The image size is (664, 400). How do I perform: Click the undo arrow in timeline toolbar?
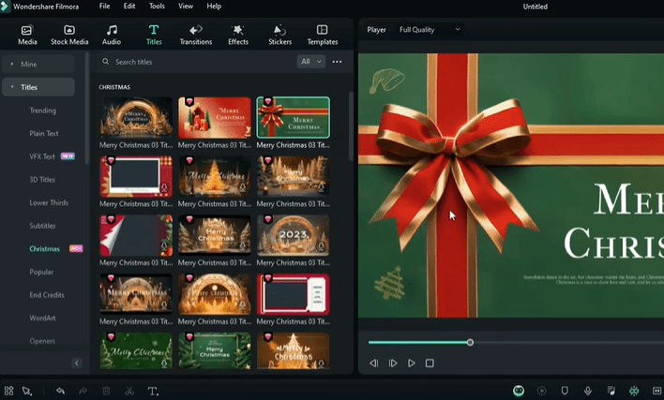coord(61,391)
